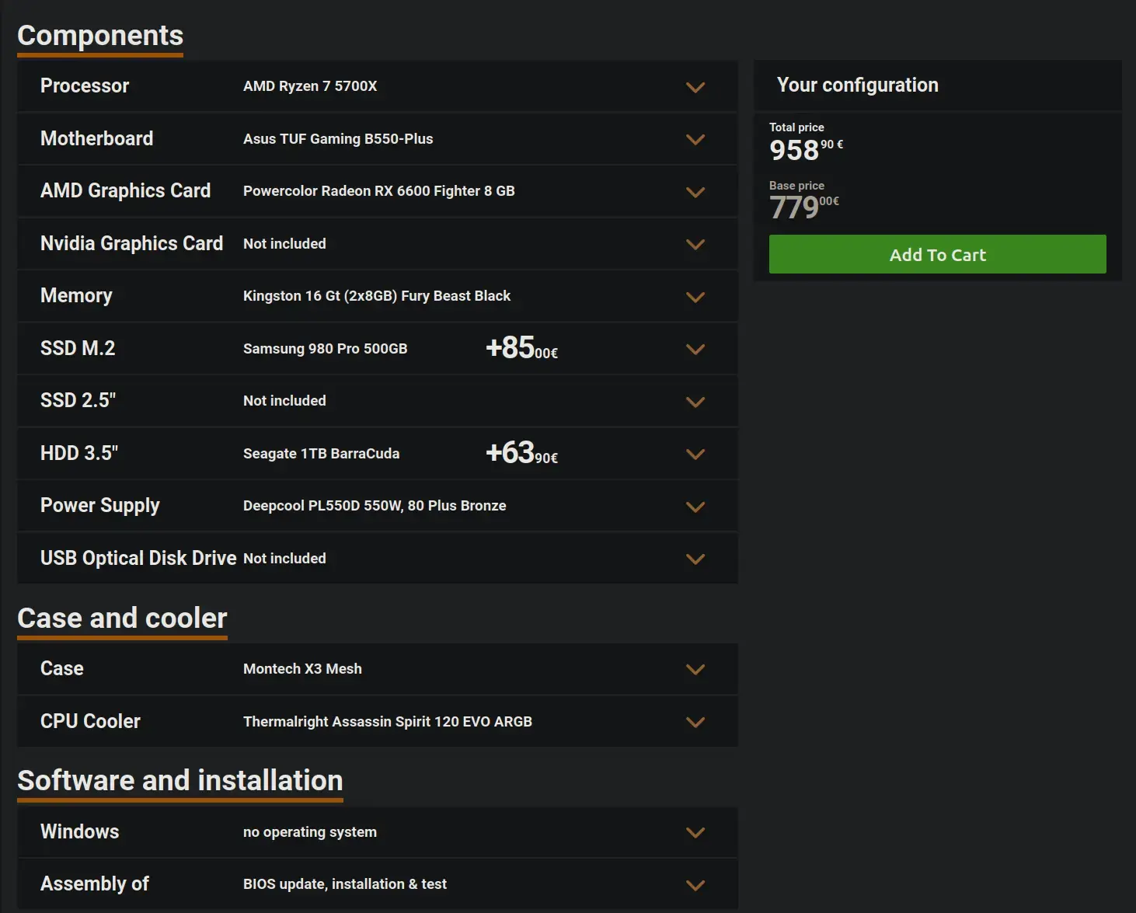The image size is (1136, 913).
Task: Click Kingston 16 Gt Fury Beast Black
Action: (x=377, y=296)
